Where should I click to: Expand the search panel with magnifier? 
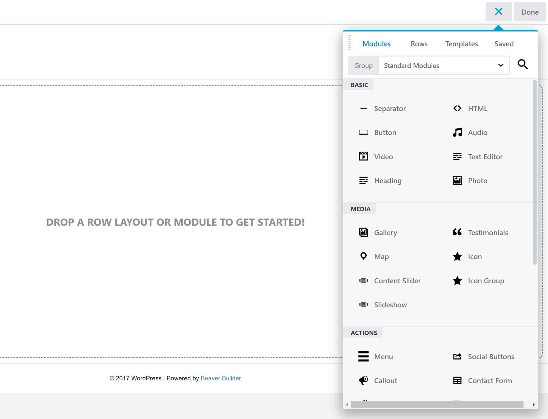click(523, 65)
